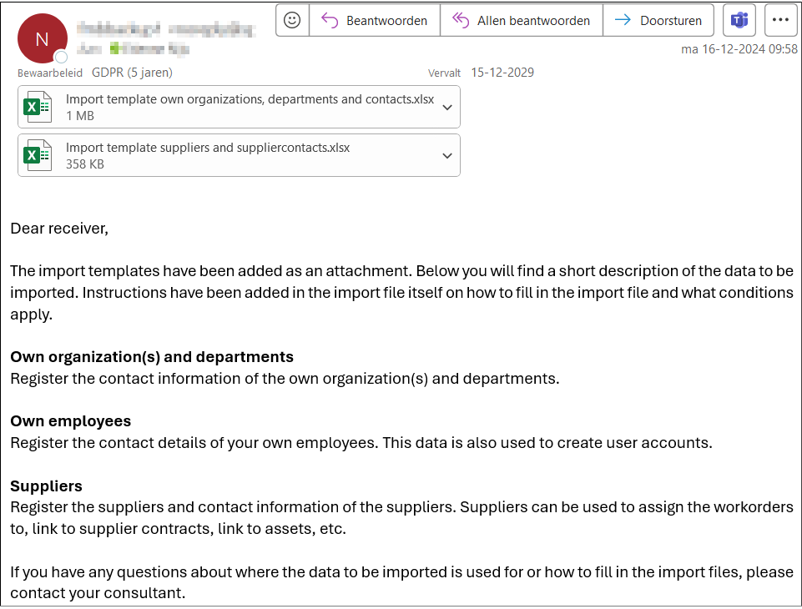The height and width of the screenshot is (609, 802).
Task: Open sender's red N avatar
Action: pyautogui.click(x=42, y=39)
